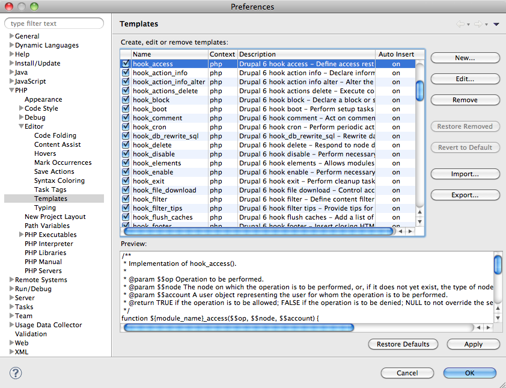The width and height of the screenshot is (506, 388).
Task: Expand the PHP Executables node
Action: coord(21,235)
